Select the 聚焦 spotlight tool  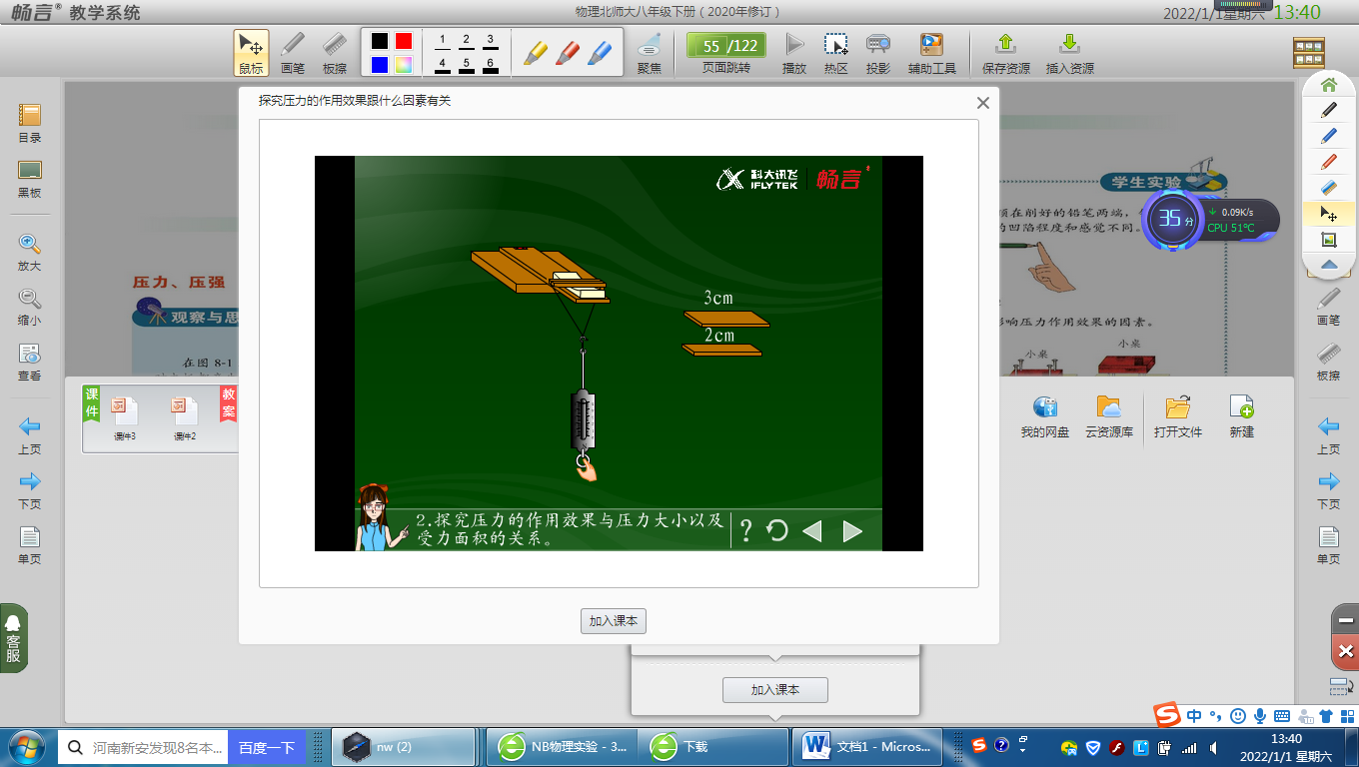click(649, 52)
